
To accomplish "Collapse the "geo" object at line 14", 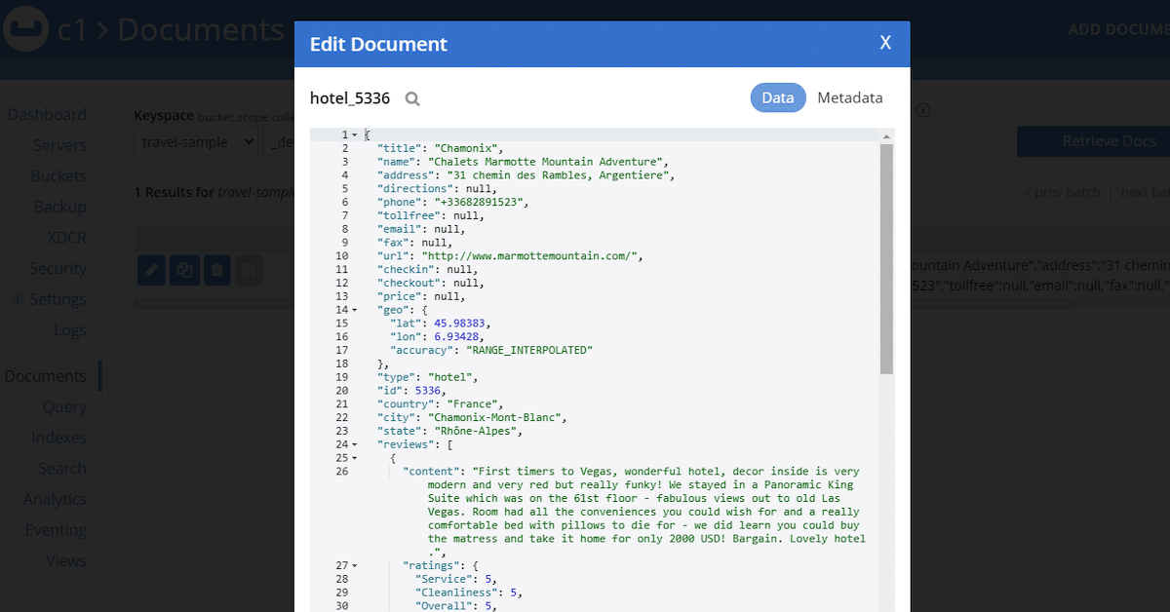I will [354, 310].
